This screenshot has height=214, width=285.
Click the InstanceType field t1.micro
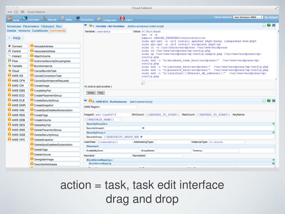tap(227, 142)
